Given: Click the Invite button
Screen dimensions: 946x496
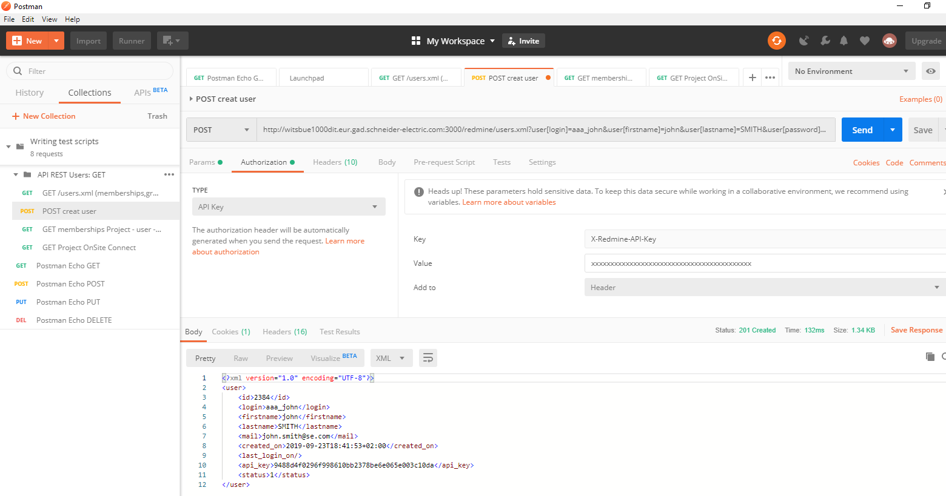Looking at the screenshot, I should [524, 41].
